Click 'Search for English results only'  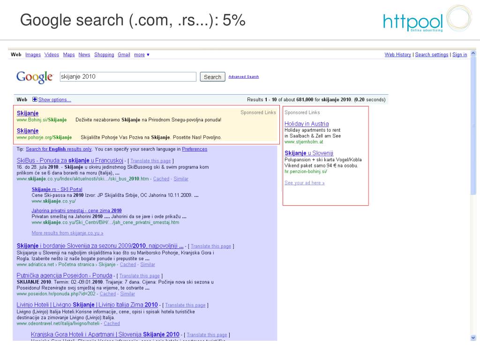pos(59,149)
